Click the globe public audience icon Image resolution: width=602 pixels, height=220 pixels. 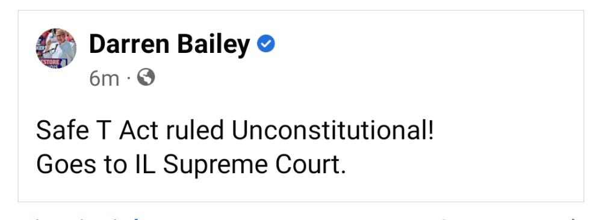146,78
